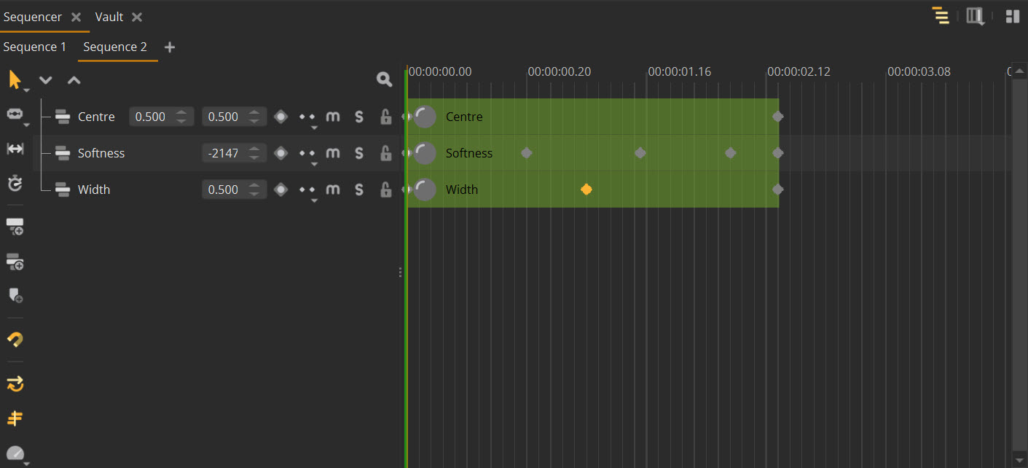The height and width of the screenshot is (468, 1028).
Task: Open the track search magnifier
Action: coord(384,79)
